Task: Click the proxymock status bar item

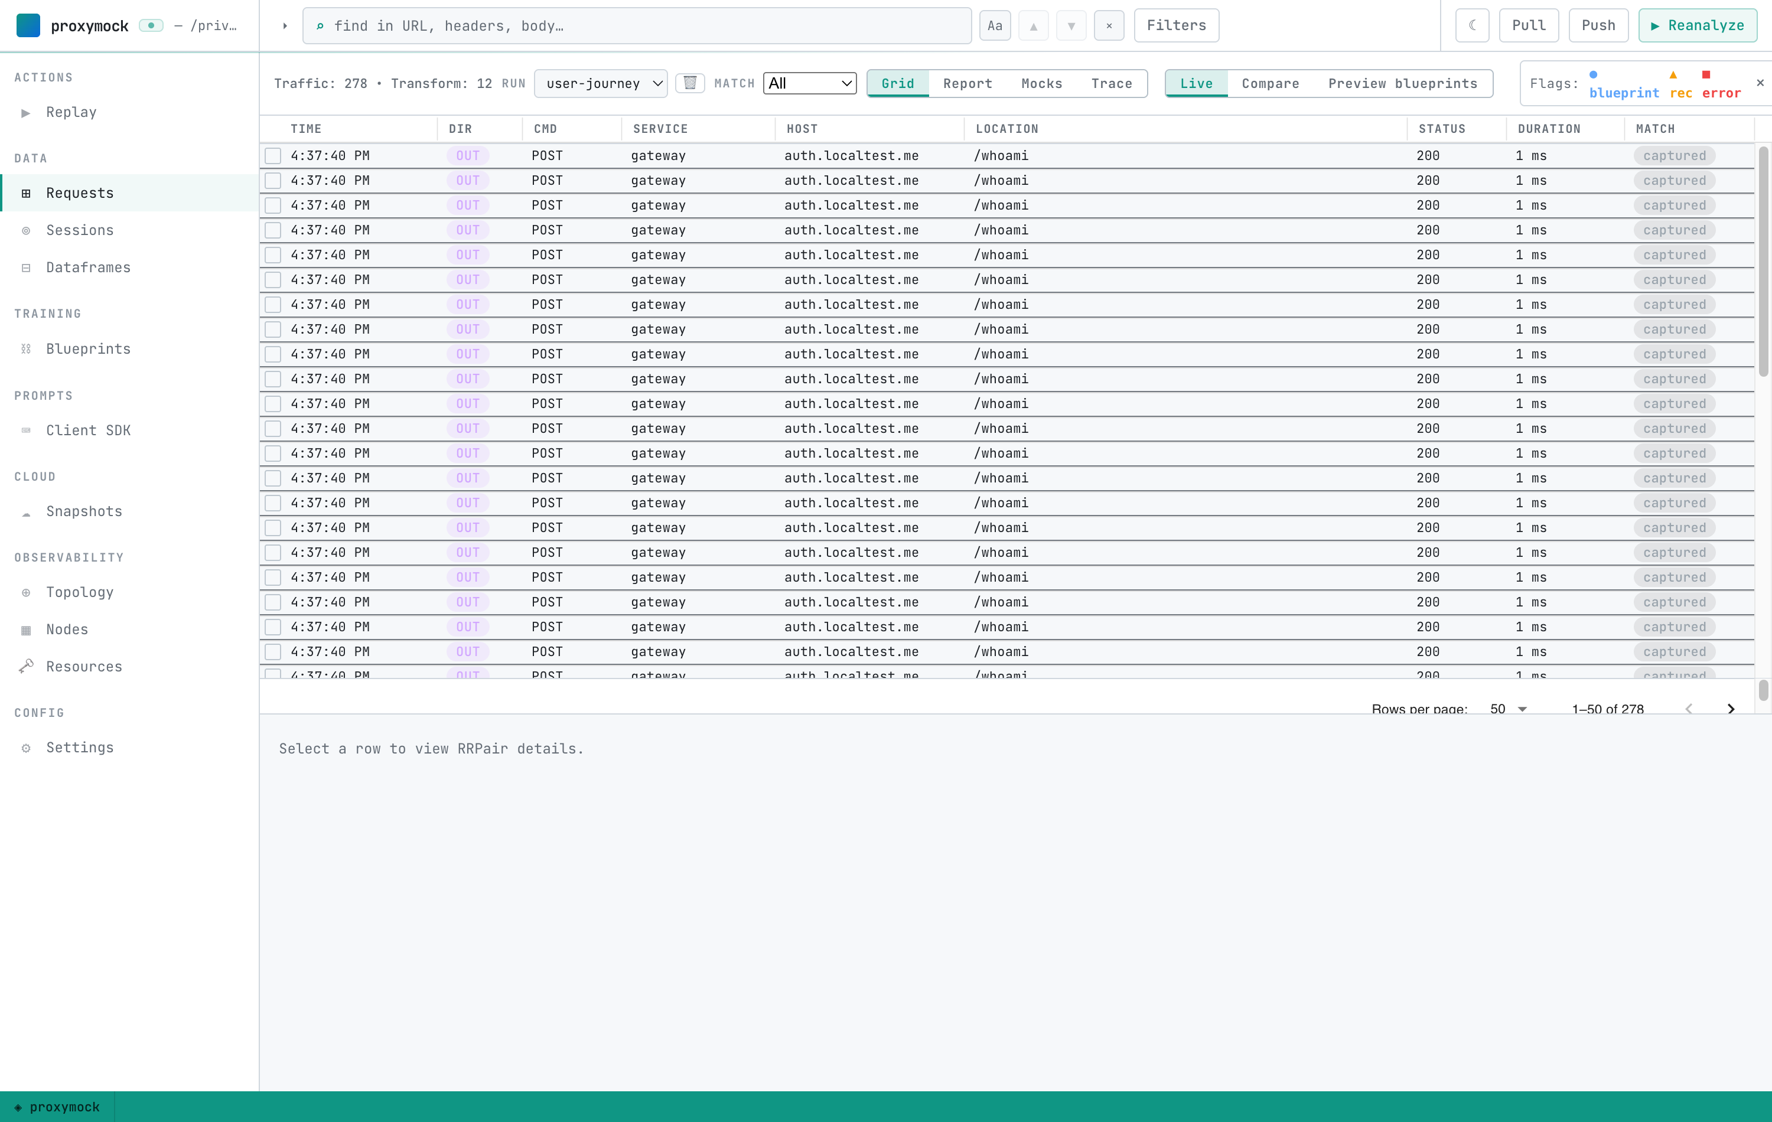Action: click(57, 1107)
